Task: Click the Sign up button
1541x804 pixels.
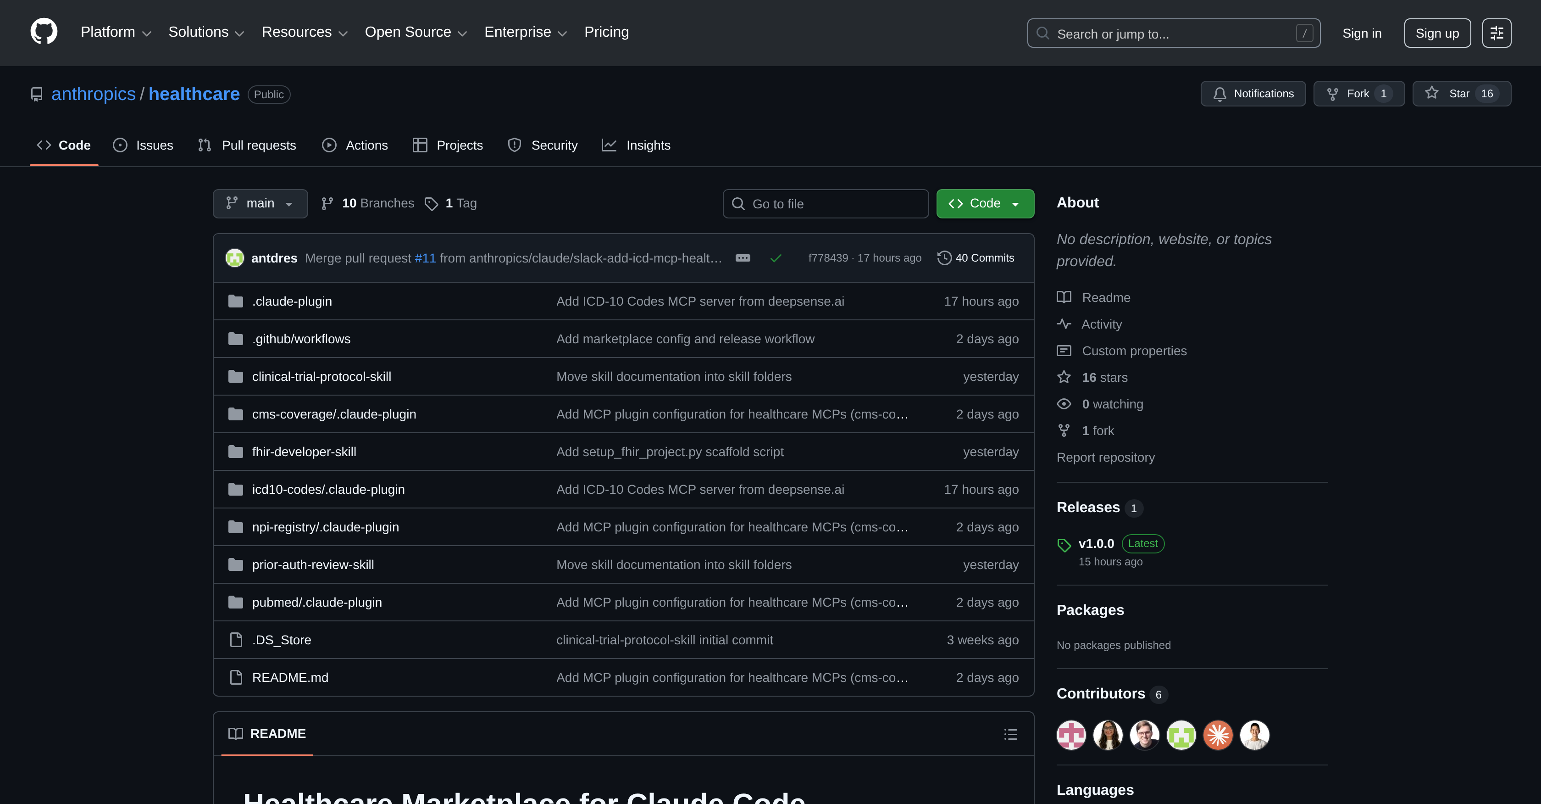Action: pos(1437,33)
